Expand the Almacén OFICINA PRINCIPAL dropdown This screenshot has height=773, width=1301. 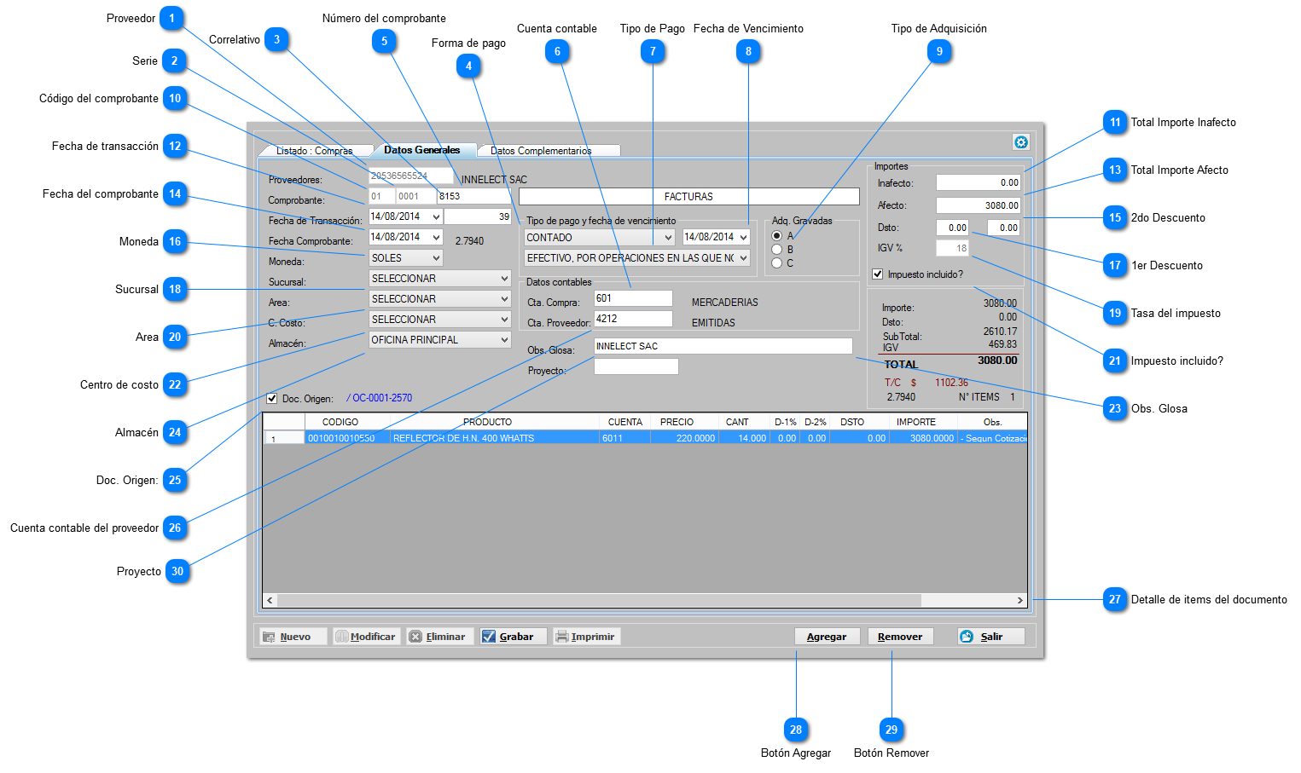504,340
